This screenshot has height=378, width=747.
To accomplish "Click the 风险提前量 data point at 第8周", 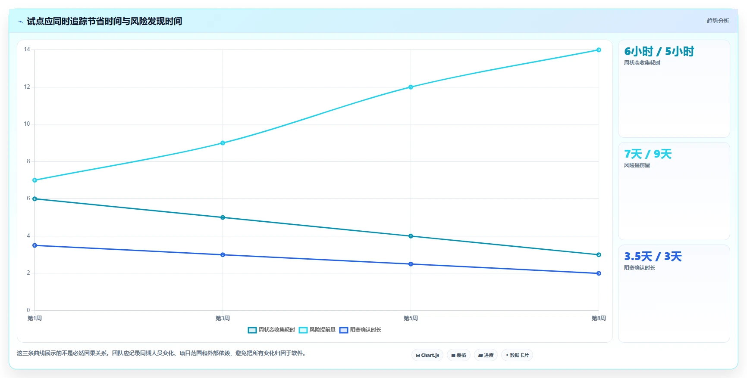I will click(599, 50).
